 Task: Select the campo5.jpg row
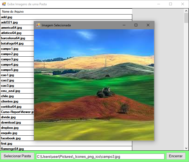[x=17, y=70]
